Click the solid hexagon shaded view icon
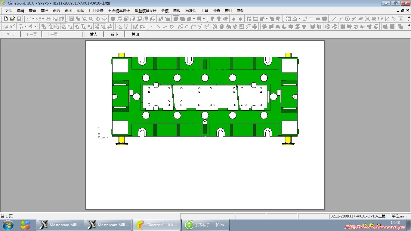 click(113, 19)
